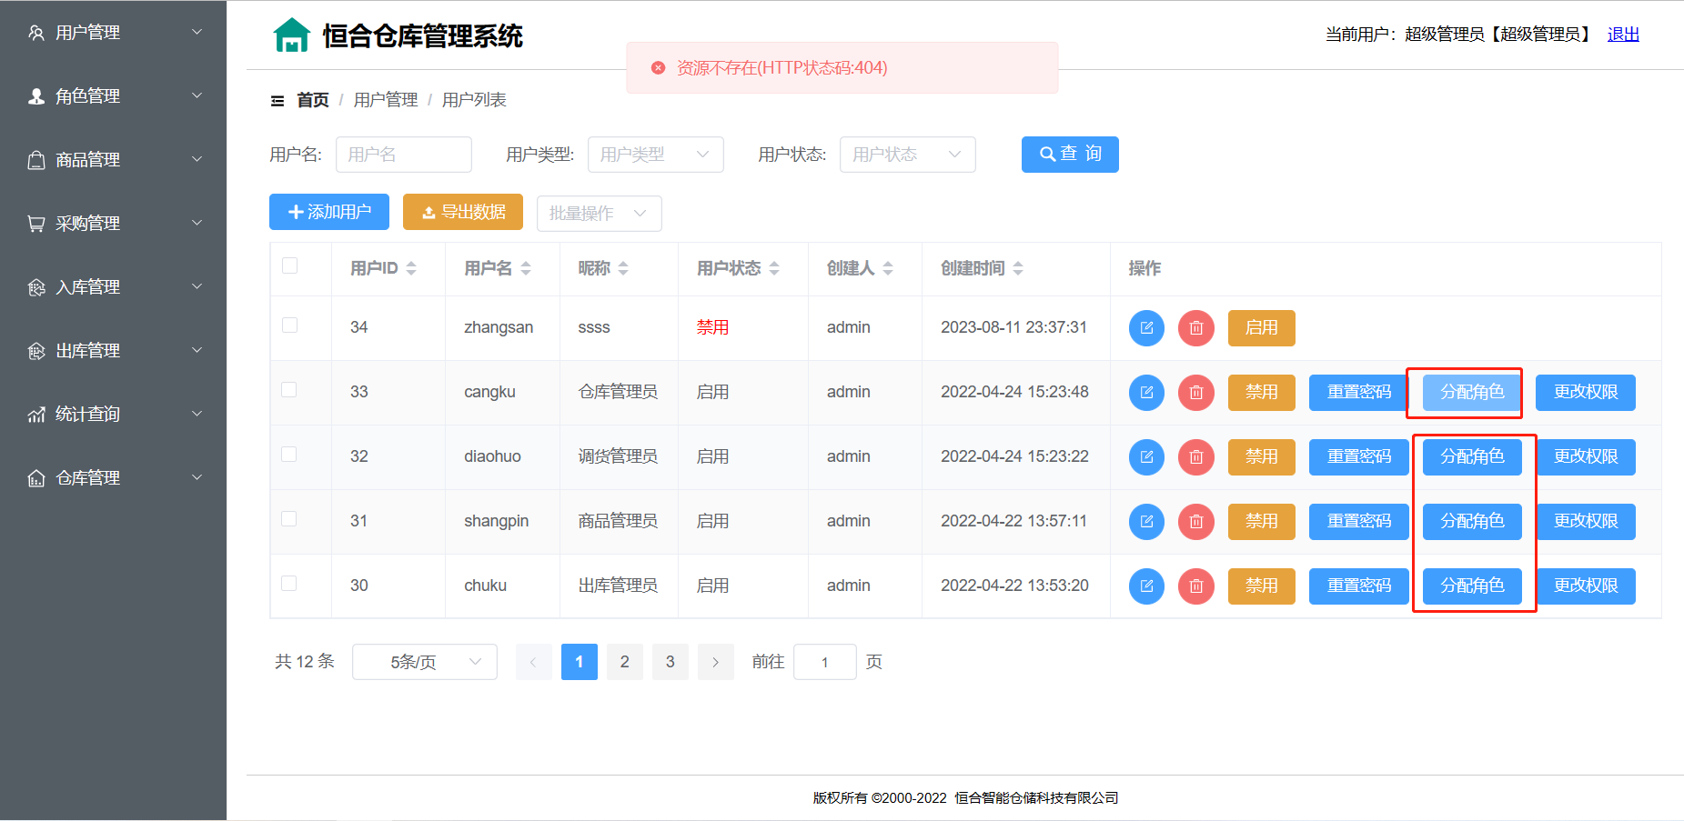Screen dimensions: 1684x821
Task: Select page 1 in pagination
Action: (580, 662)
